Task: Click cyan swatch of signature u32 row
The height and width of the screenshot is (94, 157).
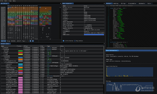Action: point(20,64)
